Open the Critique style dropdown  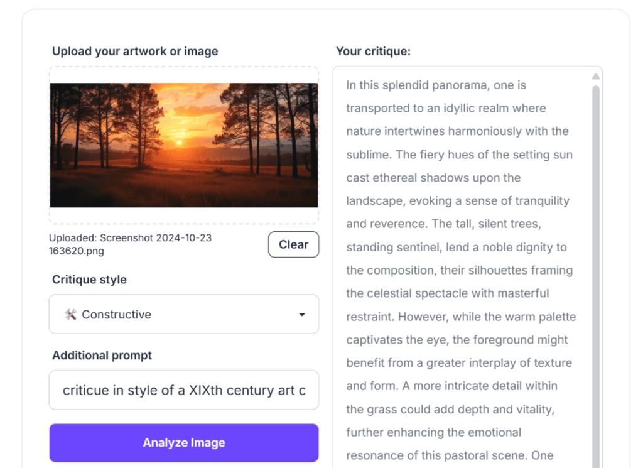tap(183, 314)
